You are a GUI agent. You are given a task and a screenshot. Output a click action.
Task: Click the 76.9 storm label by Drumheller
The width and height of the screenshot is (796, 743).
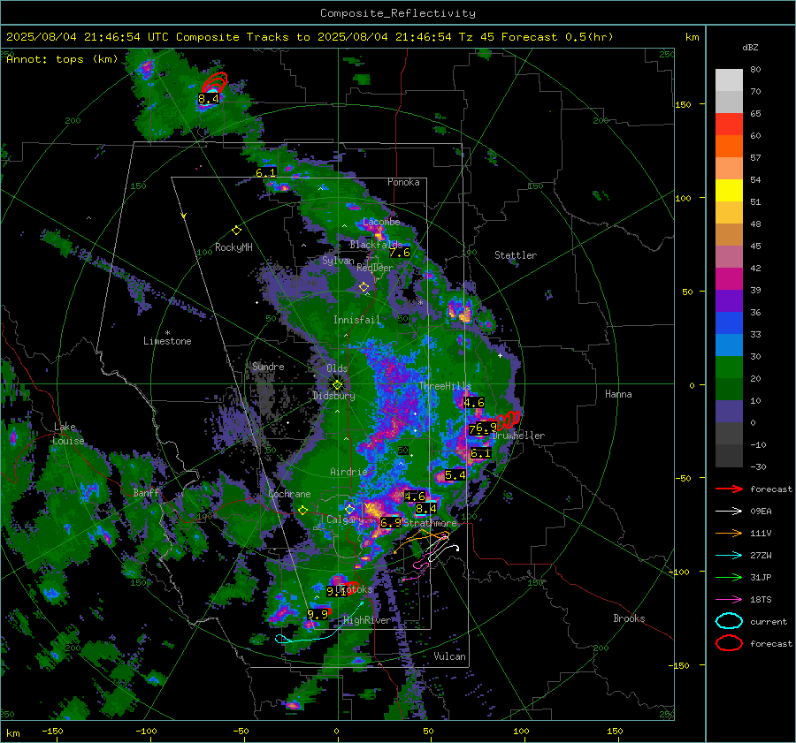483,428
